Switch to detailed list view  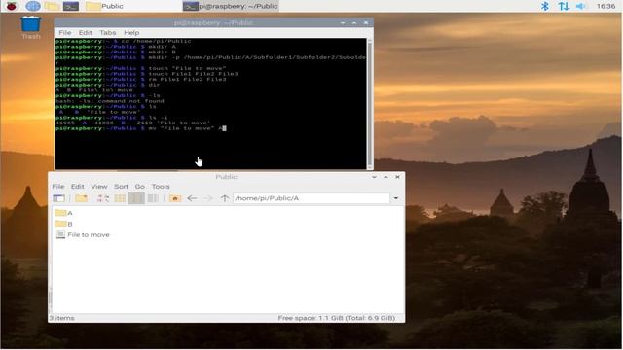point(153,198)
